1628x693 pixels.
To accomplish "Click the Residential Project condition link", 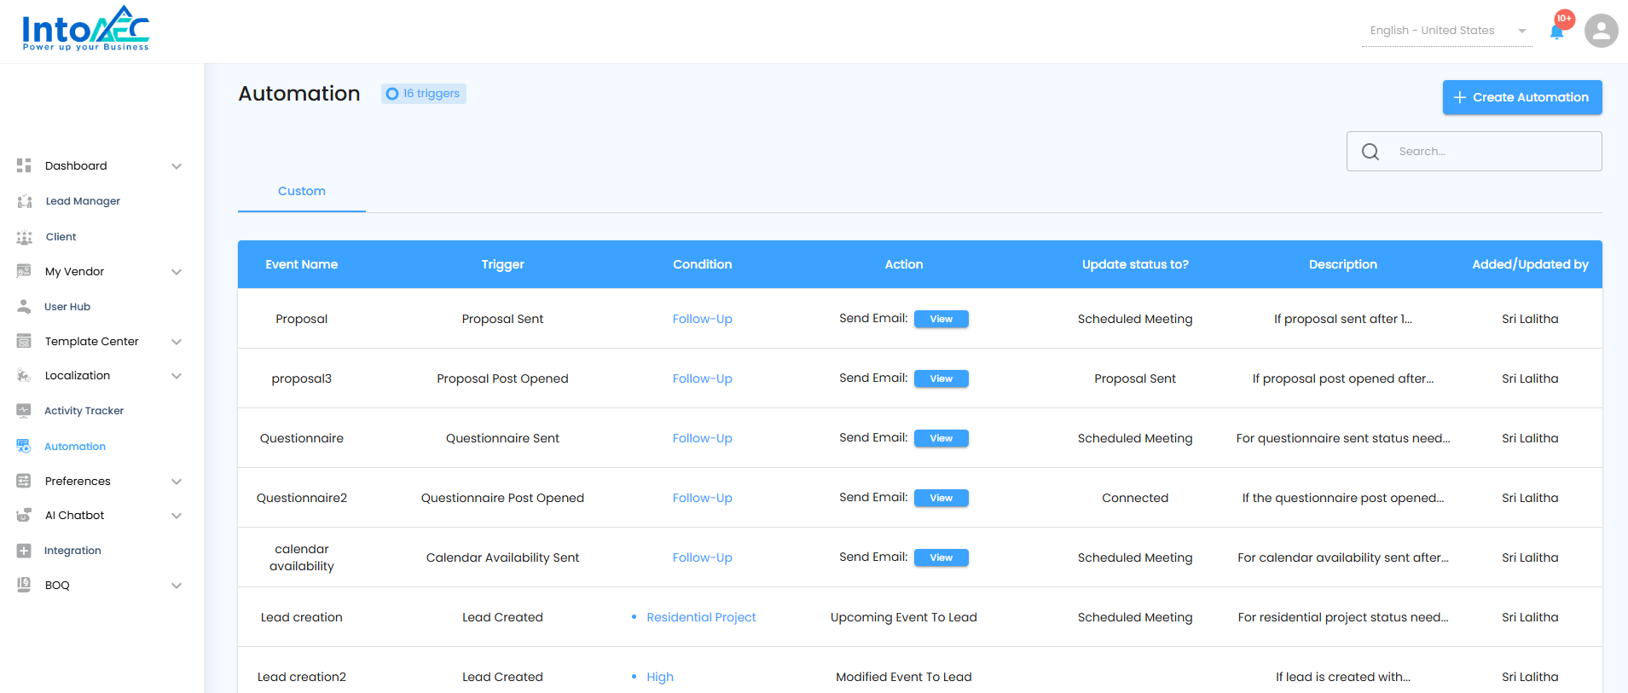I will pyautogui.click(x=701, y=617).
